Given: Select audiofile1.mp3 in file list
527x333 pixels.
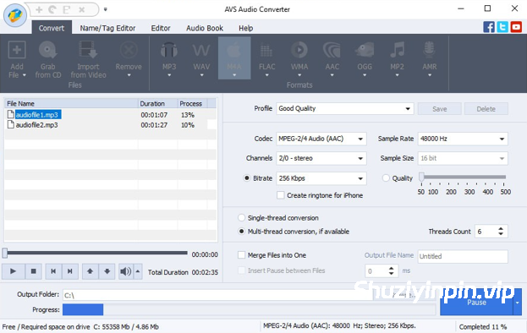Looking at the screenshot, I should 37,115.
